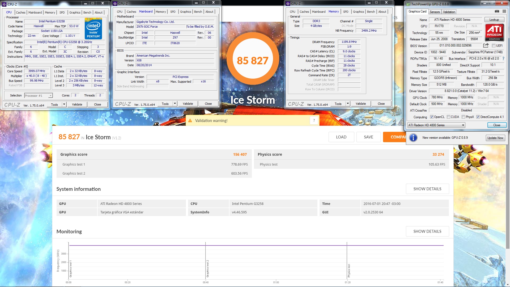Viewport: 510px width, 287px height.
Task: Click the CPU-Z app icon in CPU window title
Action: [x=4, y=4]
